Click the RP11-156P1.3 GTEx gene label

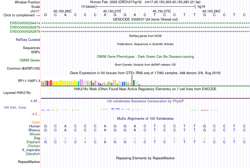pyautogui.click(x=29, y=81)
